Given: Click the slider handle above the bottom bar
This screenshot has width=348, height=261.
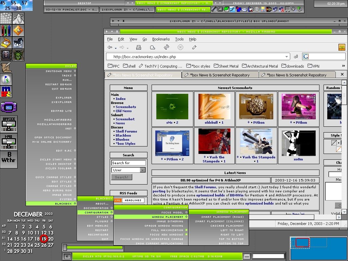Looking at the screenshot, I should click(65, 247).
